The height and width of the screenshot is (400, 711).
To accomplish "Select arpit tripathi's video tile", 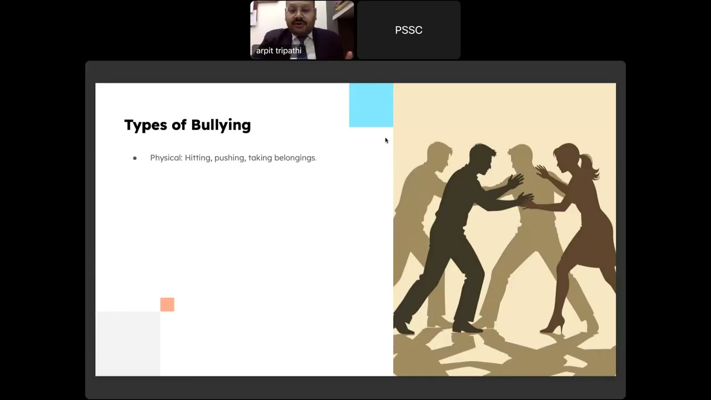I will tap(302, 30).
